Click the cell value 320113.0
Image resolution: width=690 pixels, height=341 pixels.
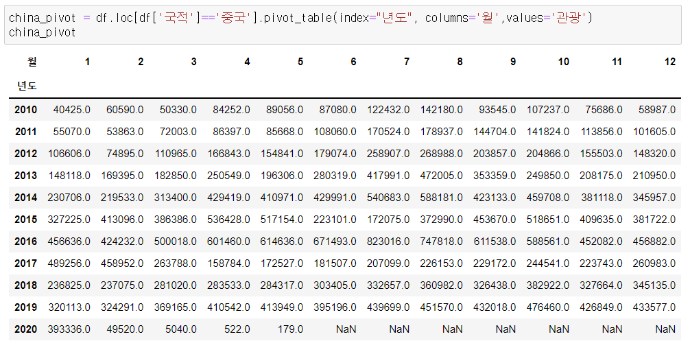pyautogui.click(x=69, y=307)
